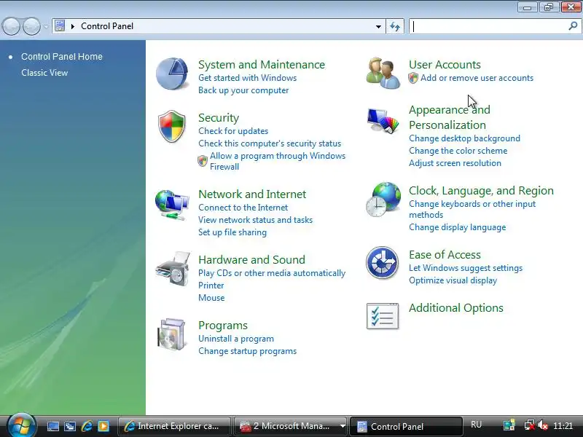Open the Programs CD box icon
Viewport: 583px width, 437px height.
[x=171, y=334]
